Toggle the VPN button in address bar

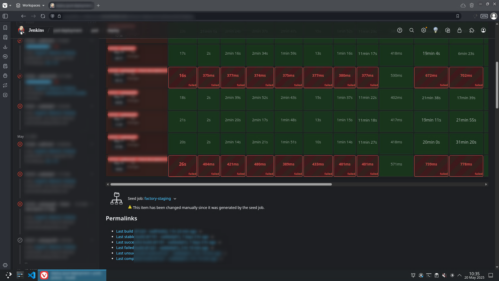pos(484,16)
